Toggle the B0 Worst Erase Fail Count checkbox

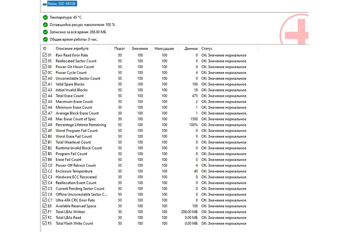[45, 136]
